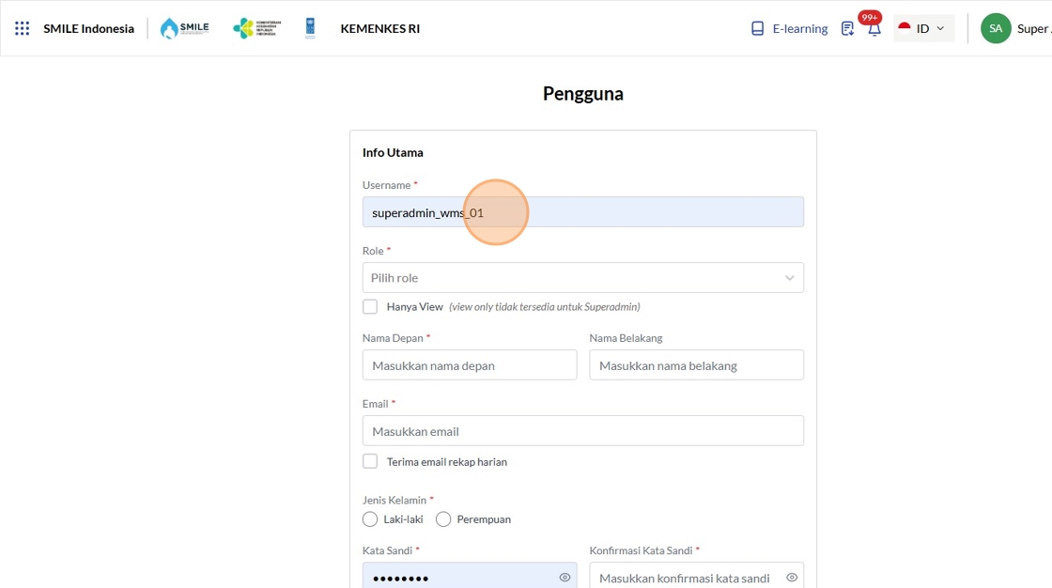
Task: Click the KEMENKES RI text
Action: click(x=379, y=28)
